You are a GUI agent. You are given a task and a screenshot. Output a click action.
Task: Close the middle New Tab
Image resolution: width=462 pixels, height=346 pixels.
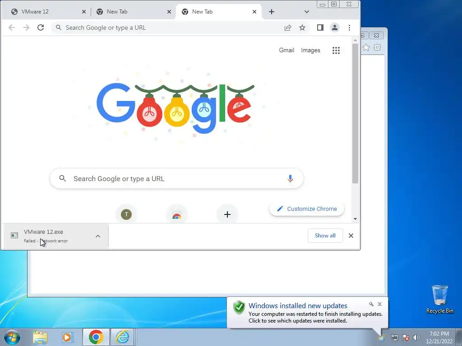tap(169, 12)
